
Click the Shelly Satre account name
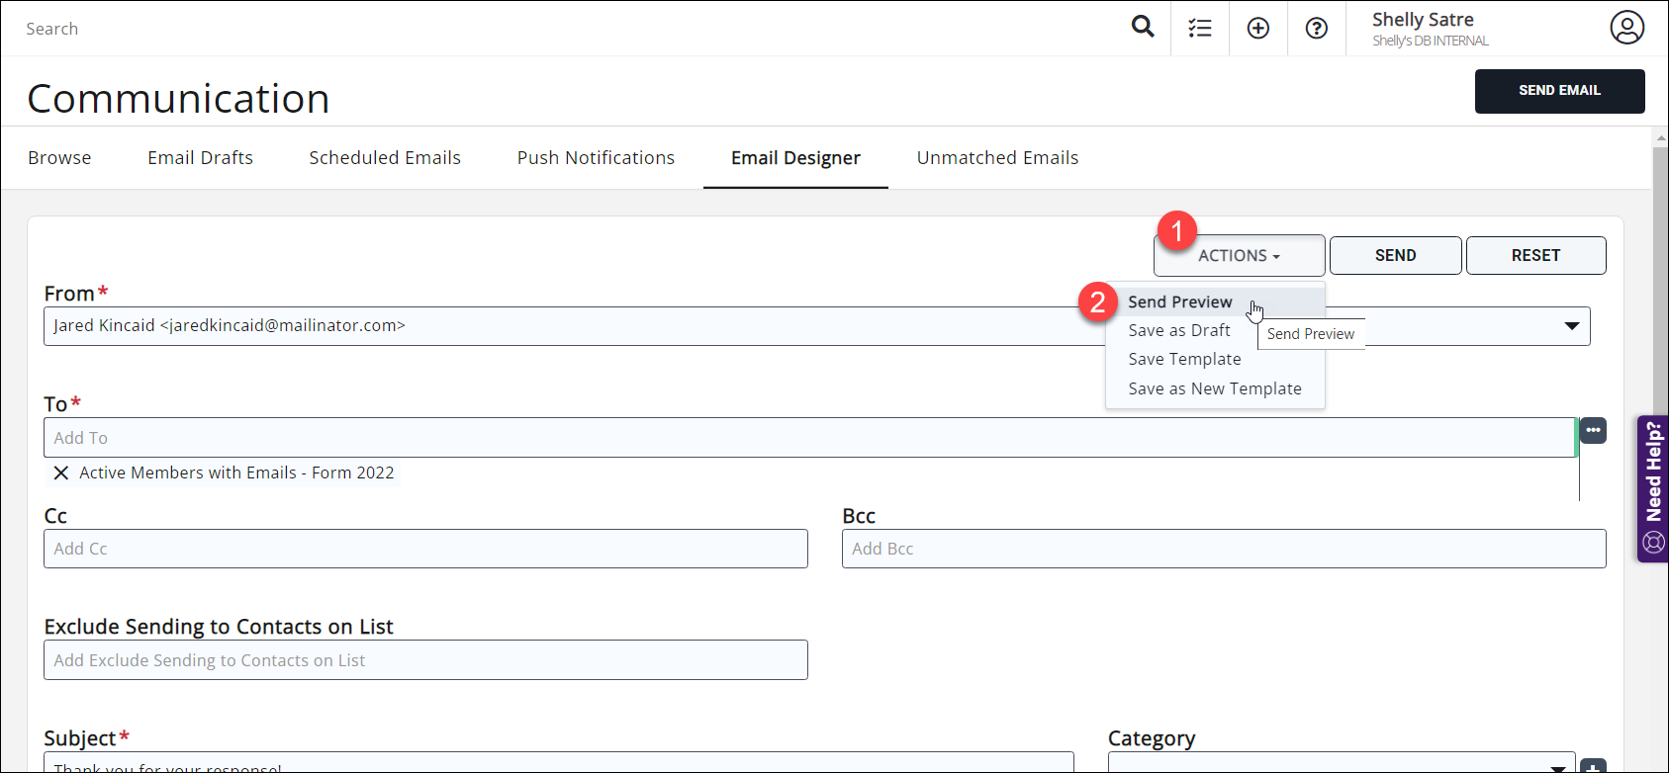coord(1423,20)
